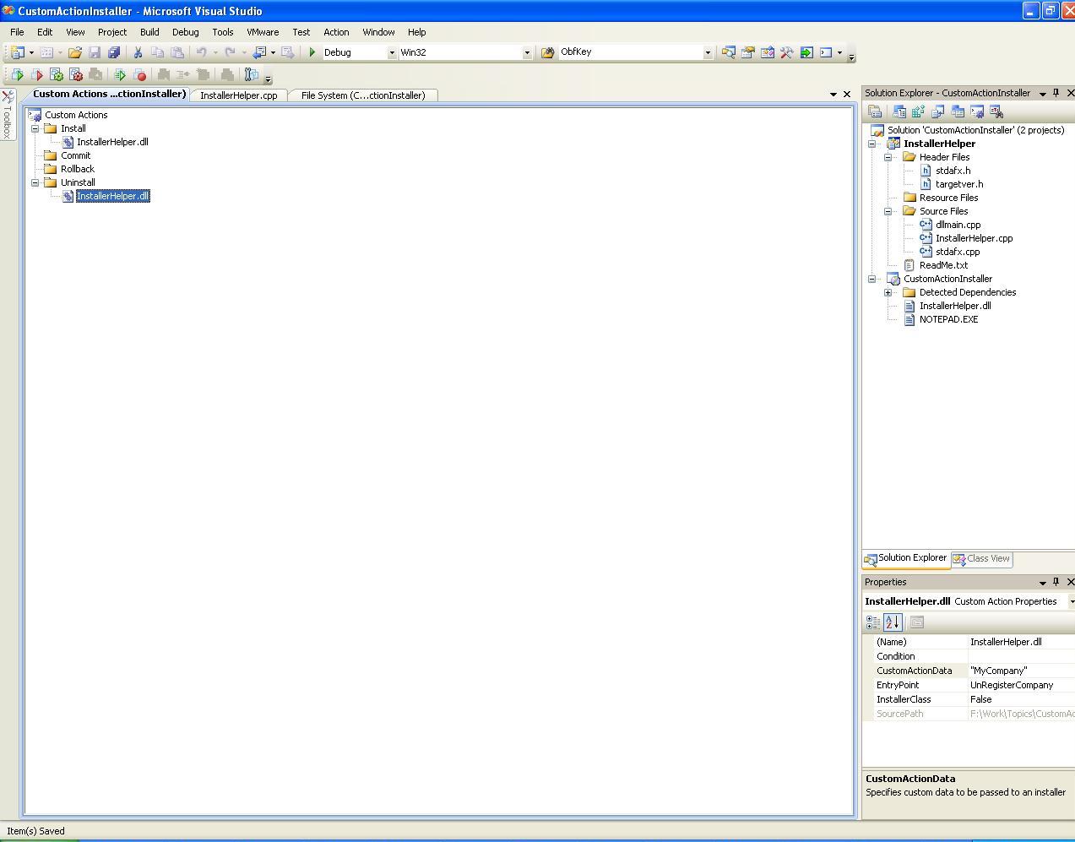The height and width of the screenshot is (842, 1075).
Task: Click the empty Condition property value field
Action: pyautogui.click(x=1022, y=656)
